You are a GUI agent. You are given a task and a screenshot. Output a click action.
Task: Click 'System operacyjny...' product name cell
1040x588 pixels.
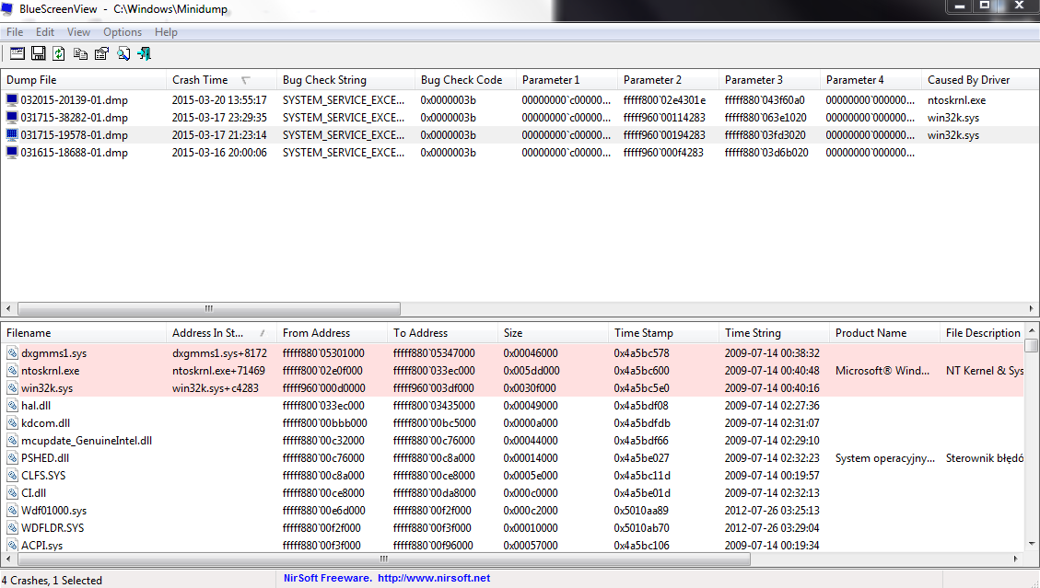pos(885,458)
